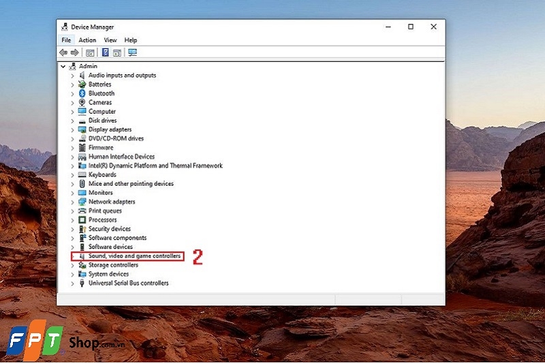The width and height of the screenshot is (545, 363).
Task: Click the Device Manager title bar icon
Action: coord(65,27)
